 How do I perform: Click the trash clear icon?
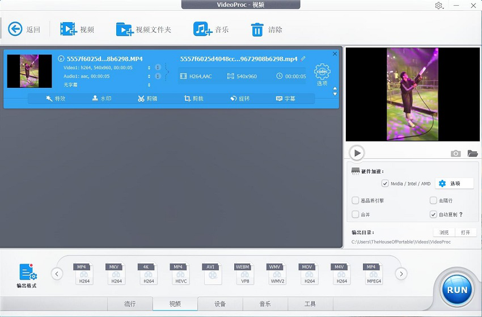pos(257,29)
